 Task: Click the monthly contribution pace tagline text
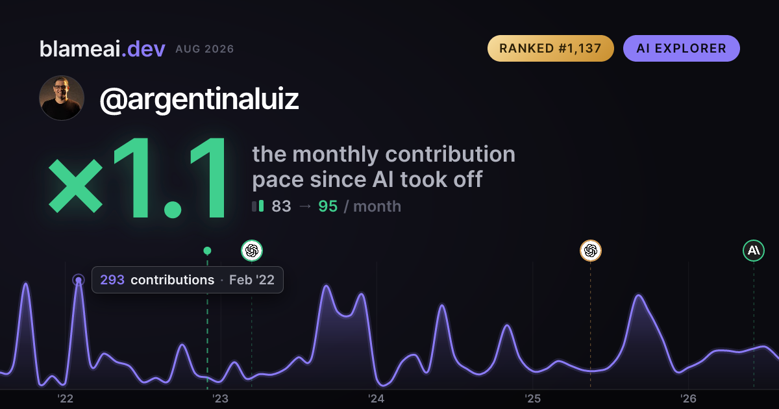[x=384, y=166]
